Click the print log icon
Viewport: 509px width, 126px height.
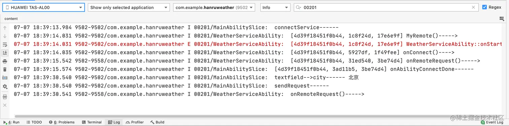[x=5, y=61]
